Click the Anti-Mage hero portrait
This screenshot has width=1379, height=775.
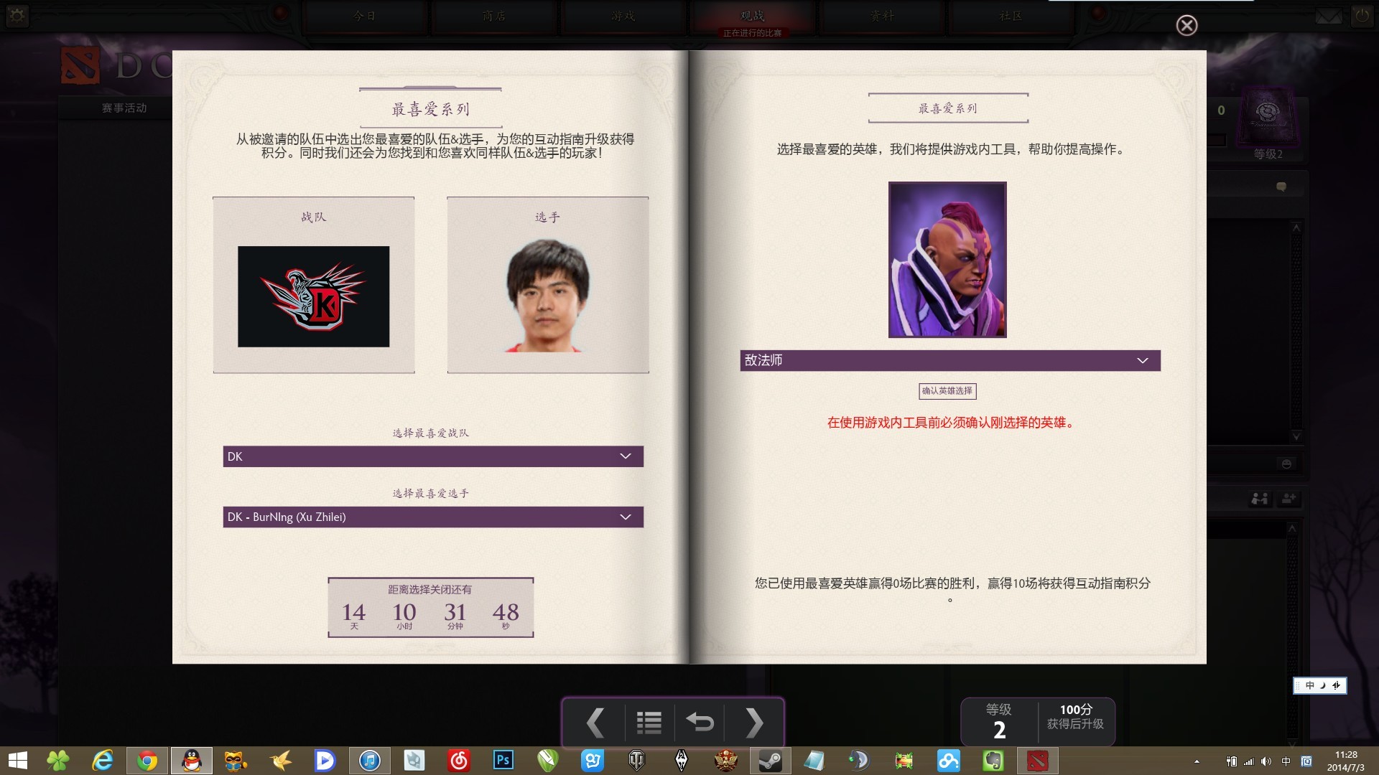click(947, 260)
